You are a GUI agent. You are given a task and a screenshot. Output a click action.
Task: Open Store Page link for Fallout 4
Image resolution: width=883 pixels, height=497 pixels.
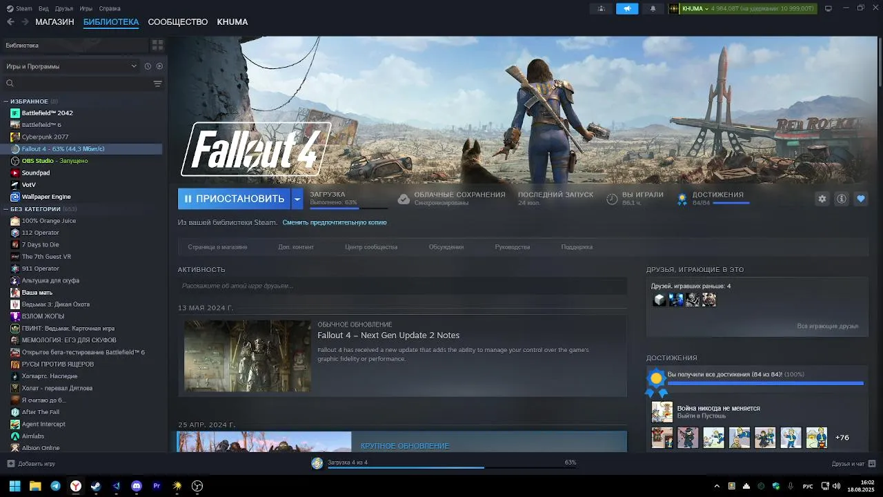[x=217, y=247]
